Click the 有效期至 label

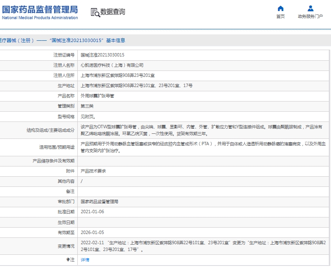66,232
